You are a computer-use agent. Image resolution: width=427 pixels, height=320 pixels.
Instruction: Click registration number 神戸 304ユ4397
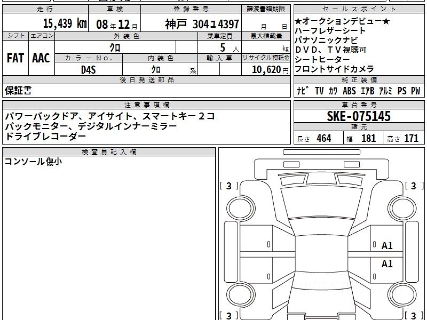(x=202, y=24)
